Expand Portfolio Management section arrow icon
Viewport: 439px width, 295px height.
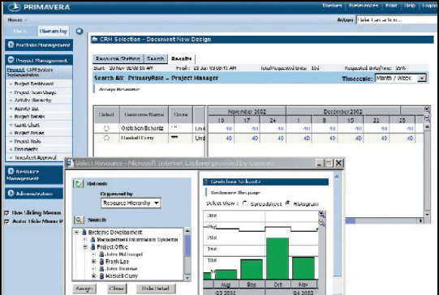click(11, 45)
